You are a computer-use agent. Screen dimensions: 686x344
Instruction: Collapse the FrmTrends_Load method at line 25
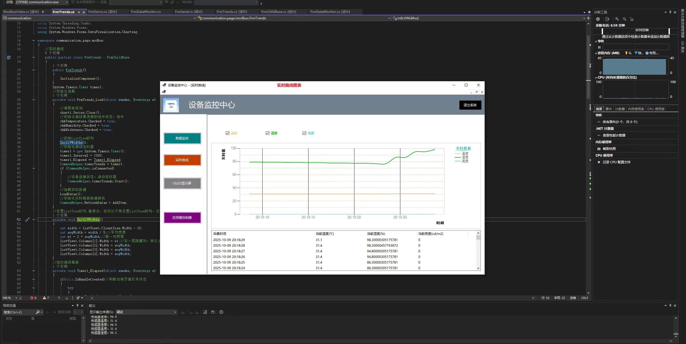click(34, 100)
